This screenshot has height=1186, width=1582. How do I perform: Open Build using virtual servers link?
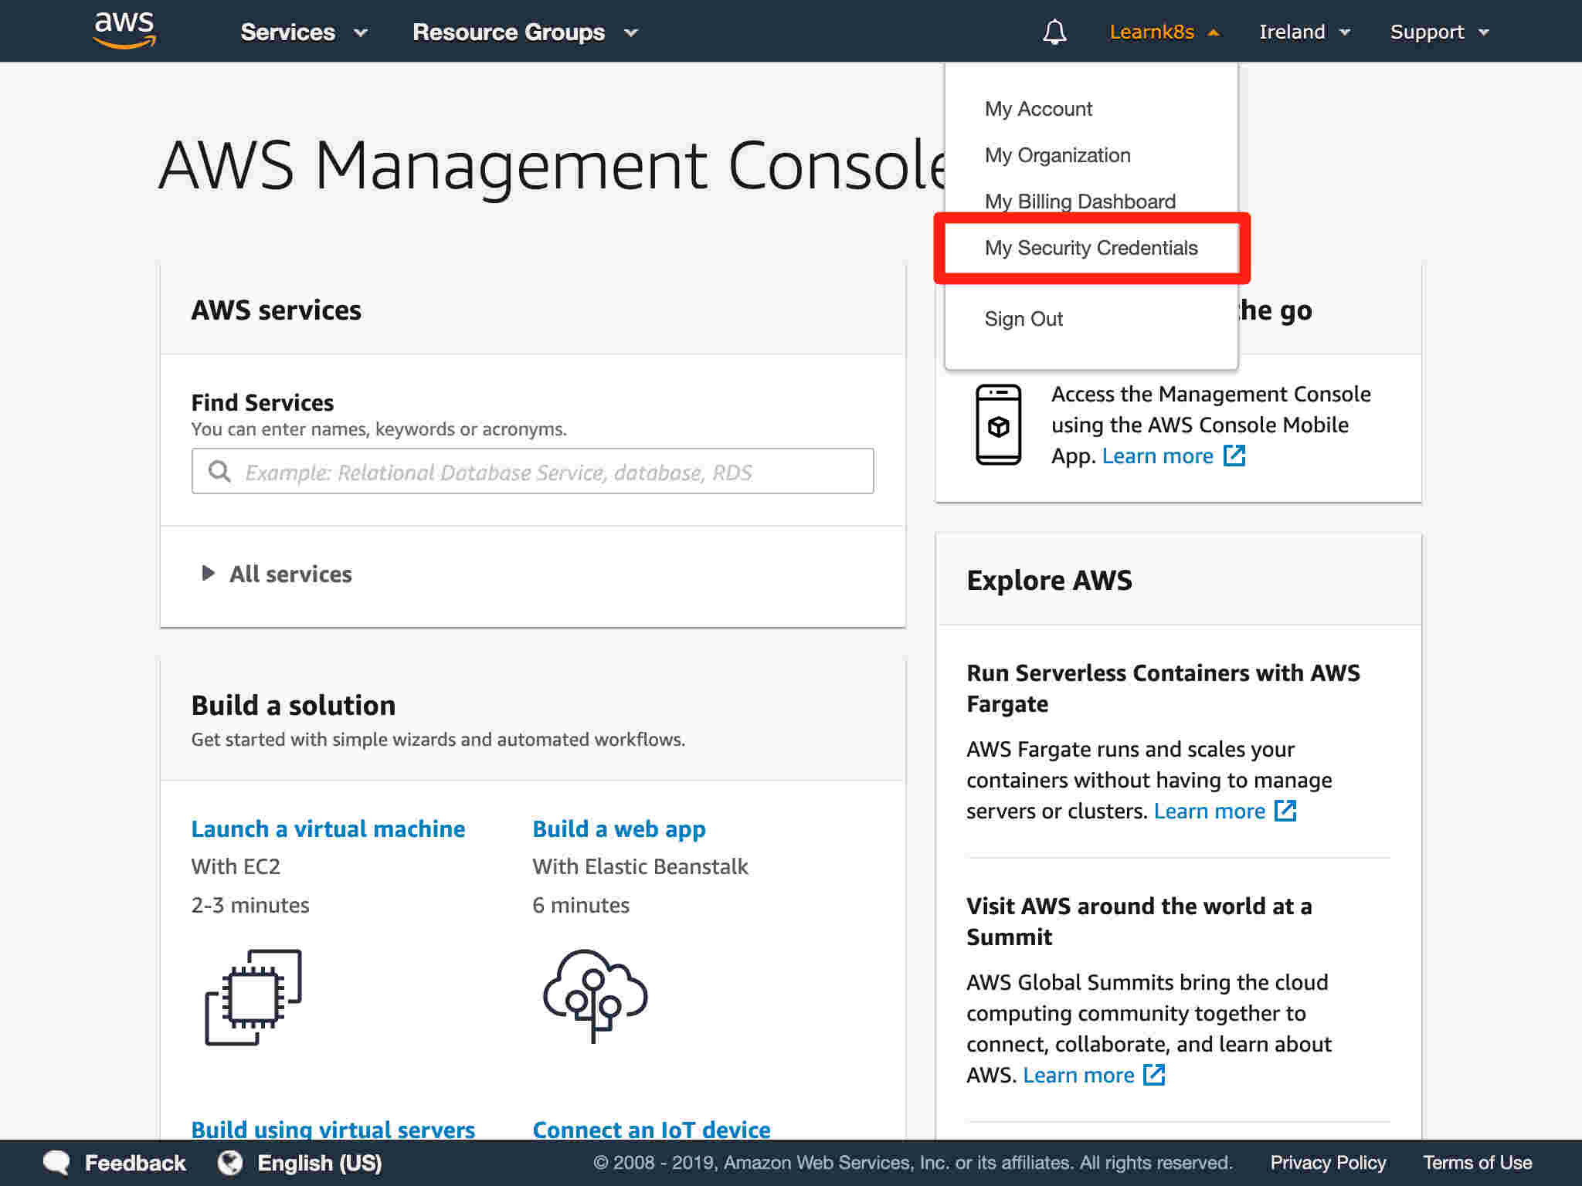pyautogui.click(x=333, y=1130)
